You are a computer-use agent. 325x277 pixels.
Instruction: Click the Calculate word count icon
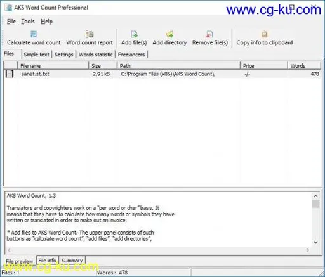click(34, 34)
